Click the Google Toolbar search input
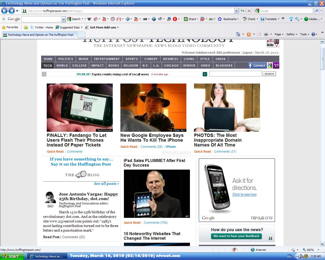The height and width of the screenshot is (260, 325). (42, 19)
